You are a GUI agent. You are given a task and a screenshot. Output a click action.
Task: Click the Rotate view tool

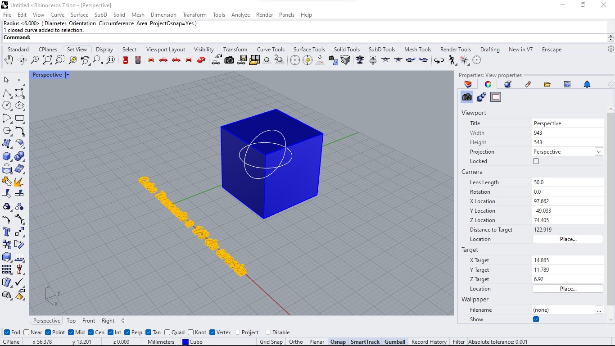pos(22,60)
